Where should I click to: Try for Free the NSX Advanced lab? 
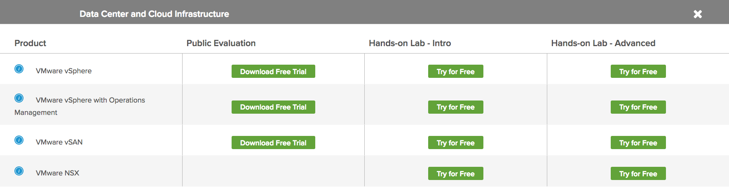pos(638,173)
